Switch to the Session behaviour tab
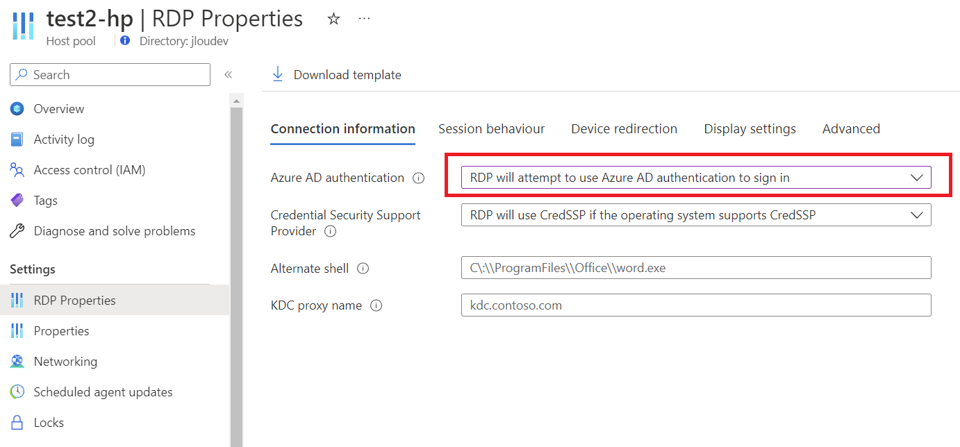Screen dimensions: 960x447 click(491, 129)
